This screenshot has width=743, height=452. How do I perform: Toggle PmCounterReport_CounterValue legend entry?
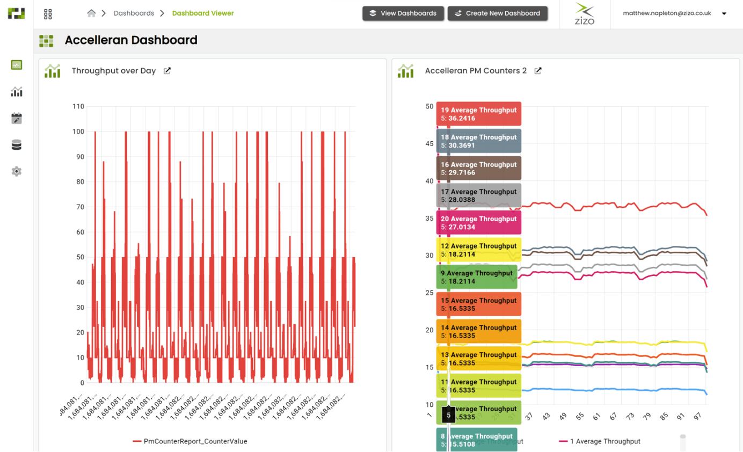(x=190, y=441)
